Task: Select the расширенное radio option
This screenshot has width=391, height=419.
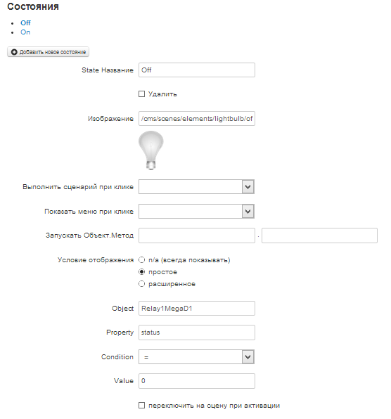Action: point(141,283)
